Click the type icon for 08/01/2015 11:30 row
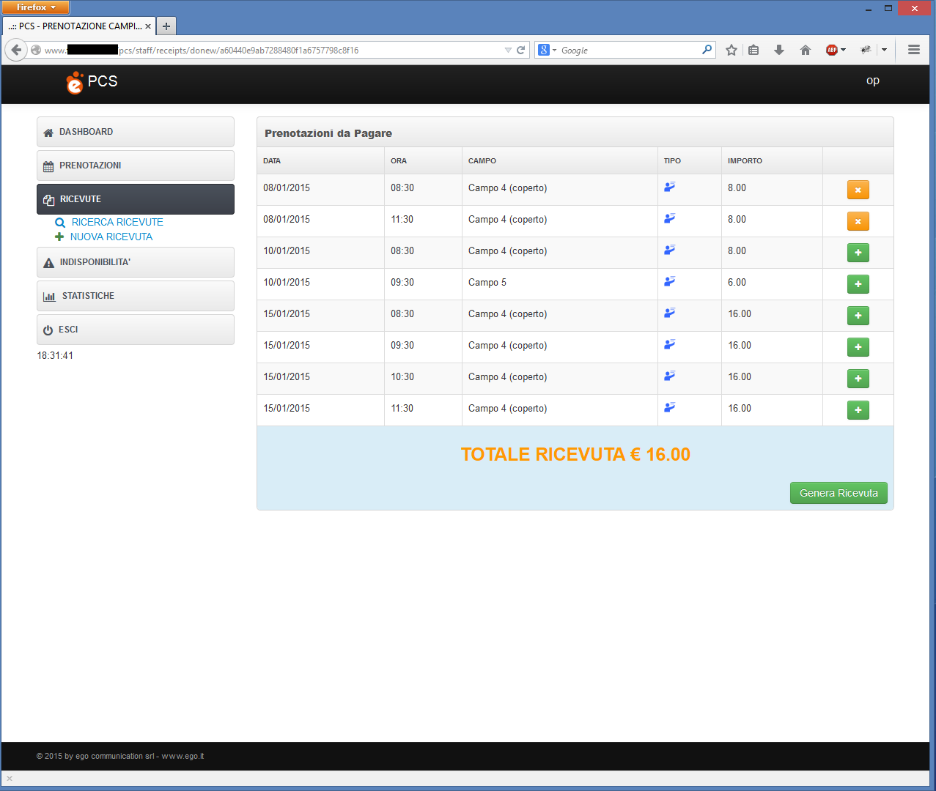This screenshot has width=936, height=791. tap(669, 218)
